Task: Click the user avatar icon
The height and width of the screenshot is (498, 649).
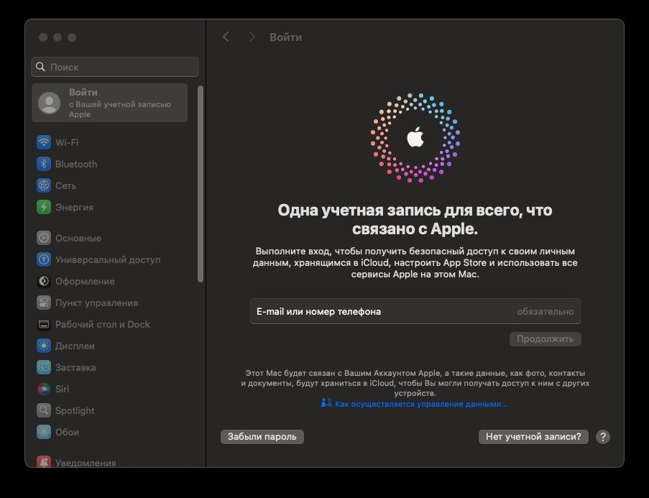Action: (x=50, y=103)
